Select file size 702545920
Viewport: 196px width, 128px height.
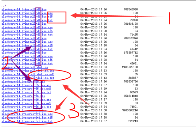131,9
